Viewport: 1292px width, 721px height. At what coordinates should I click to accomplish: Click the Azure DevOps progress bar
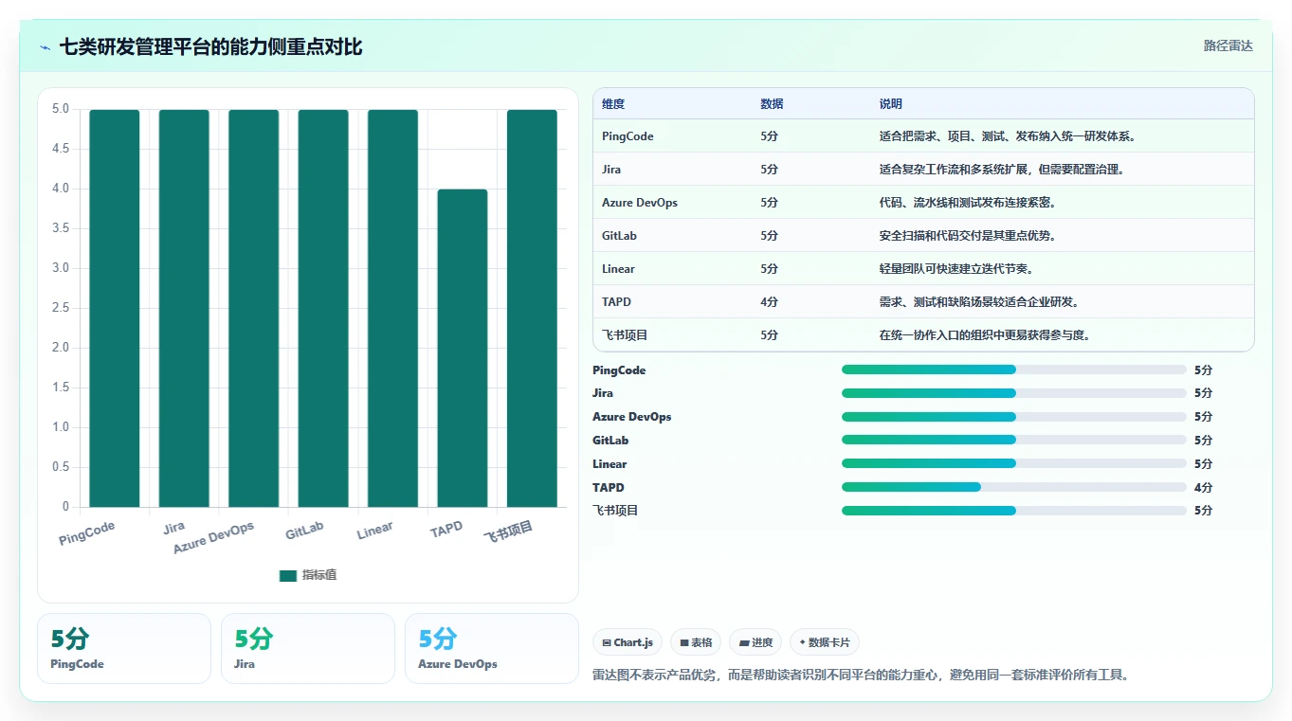pyautogui.click(x=1014, y=417)
